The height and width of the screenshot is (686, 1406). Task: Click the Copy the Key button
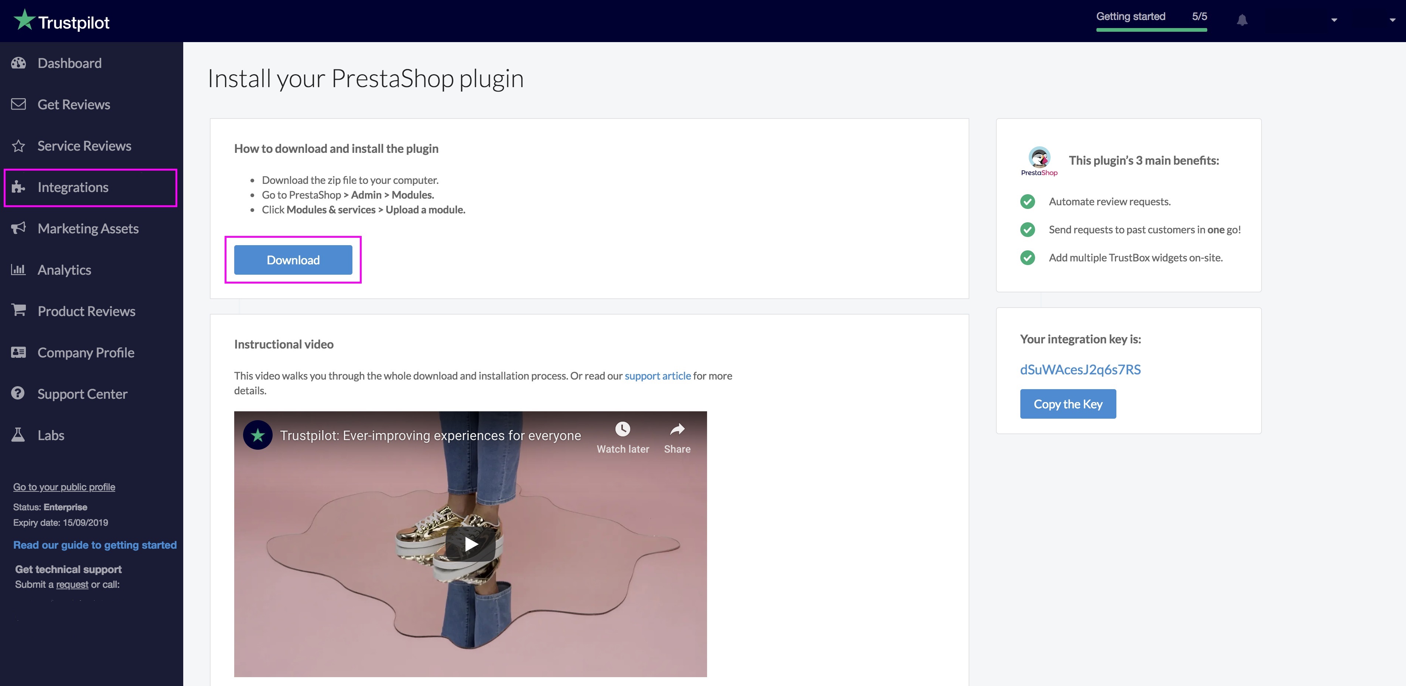[x=1068, y=404]
